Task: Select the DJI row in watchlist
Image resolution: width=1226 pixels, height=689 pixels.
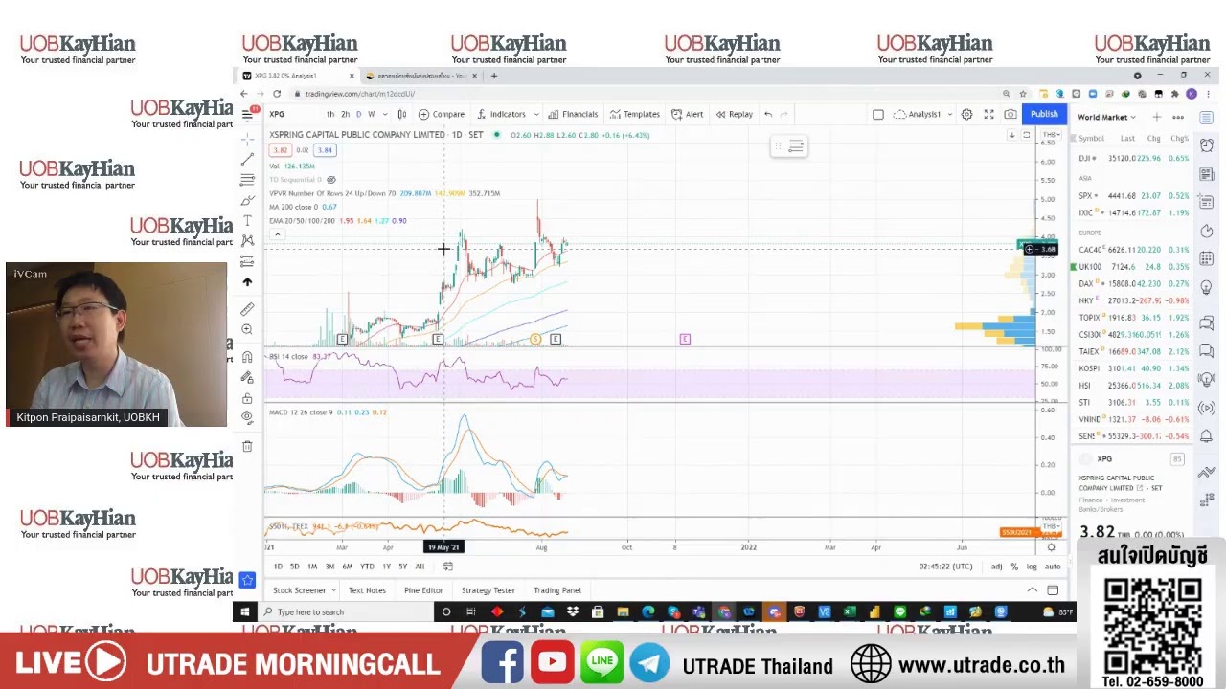Action: coord(1131,159)
